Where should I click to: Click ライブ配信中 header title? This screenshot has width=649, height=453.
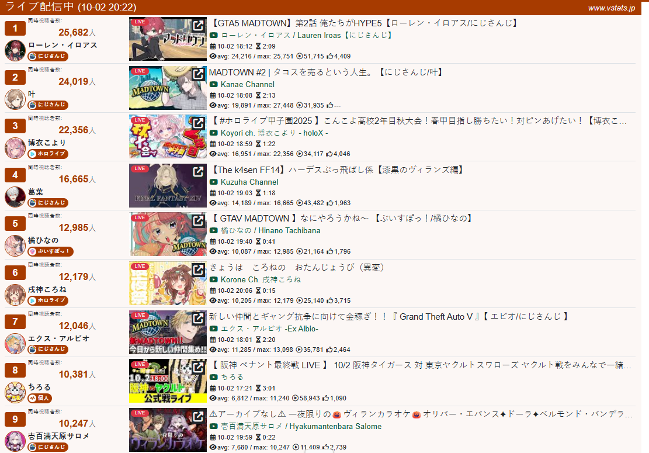tap(71, 7)
